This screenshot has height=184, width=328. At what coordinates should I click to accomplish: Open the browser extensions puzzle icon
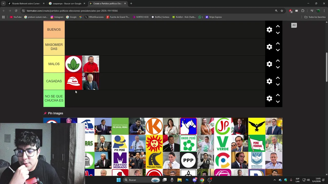click(x=303, y=11)
